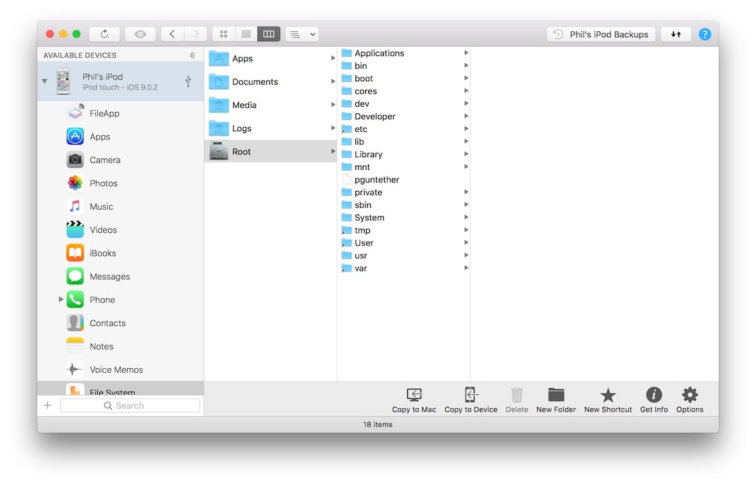This screenshot has height=486, width=756.
Task: Click the refresh toolbar button
Action: (104, 34)
